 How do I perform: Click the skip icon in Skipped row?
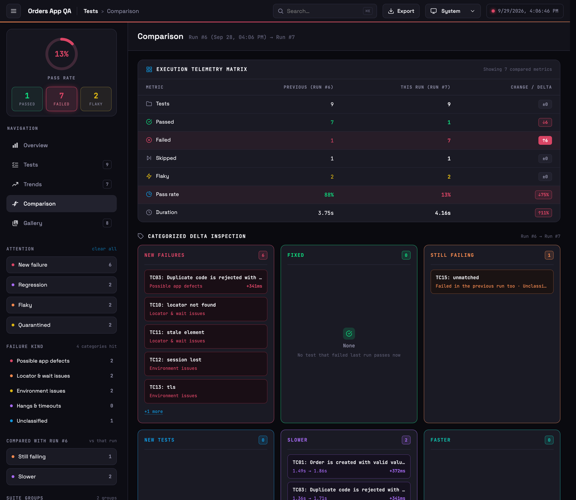pyautogui.click(x=149, y=158)
